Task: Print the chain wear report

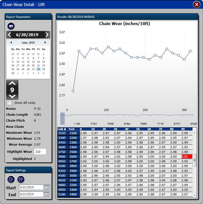Action: (11, 26)
